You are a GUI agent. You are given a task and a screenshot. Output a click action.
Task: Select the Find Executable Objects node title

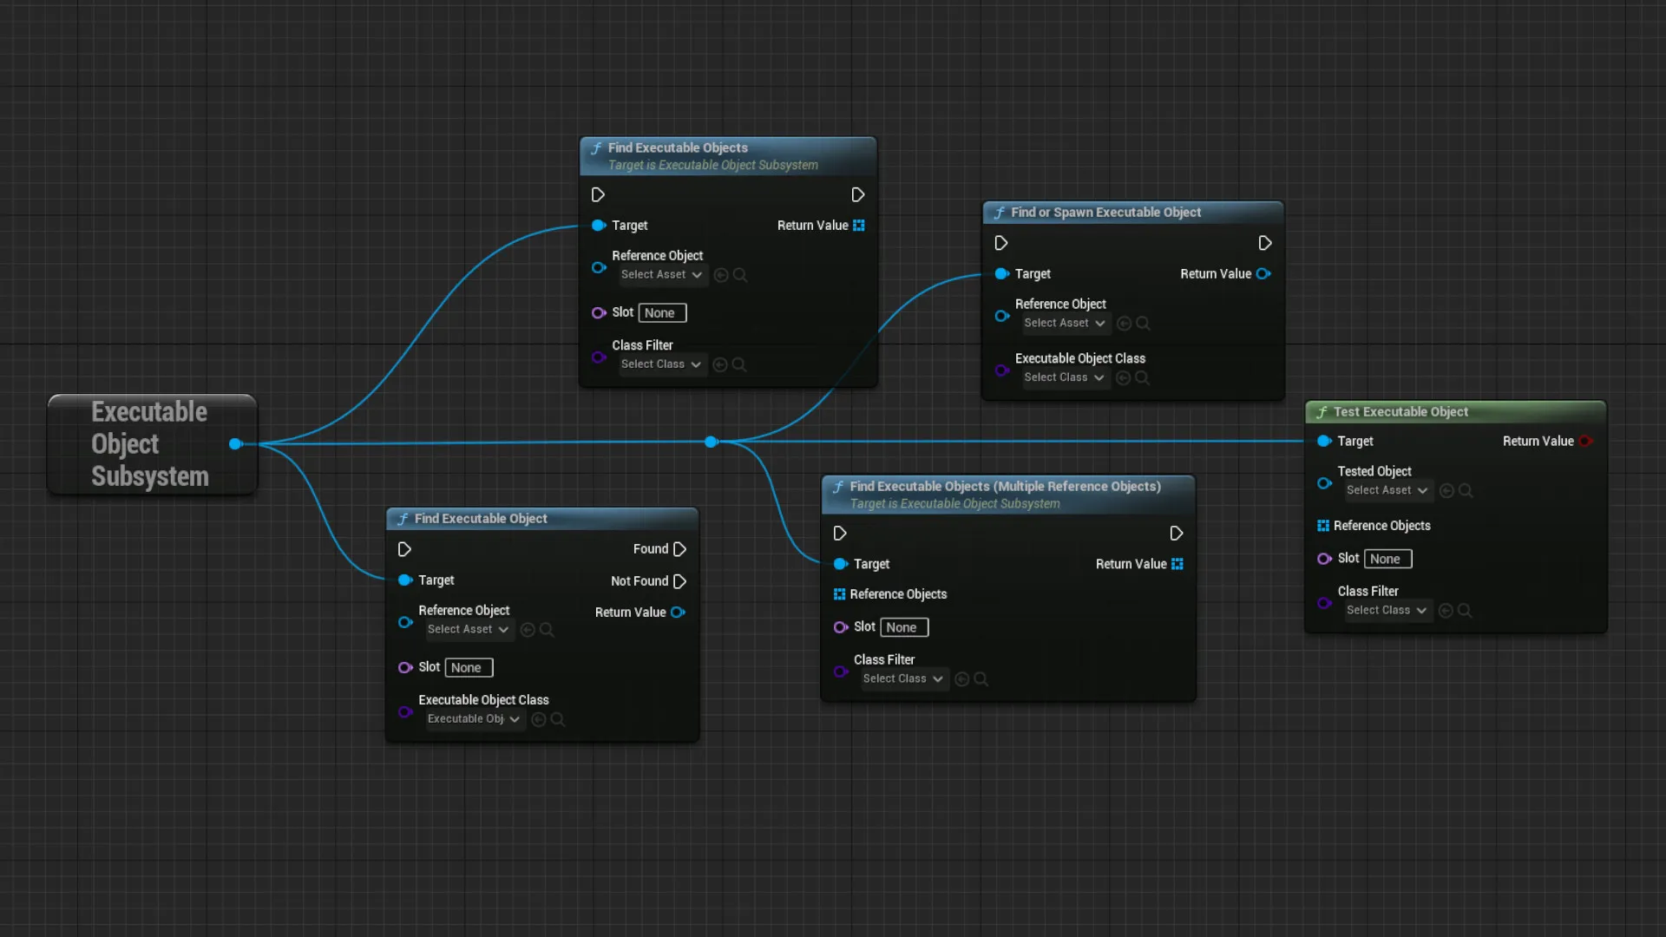[x=678, y=148]
